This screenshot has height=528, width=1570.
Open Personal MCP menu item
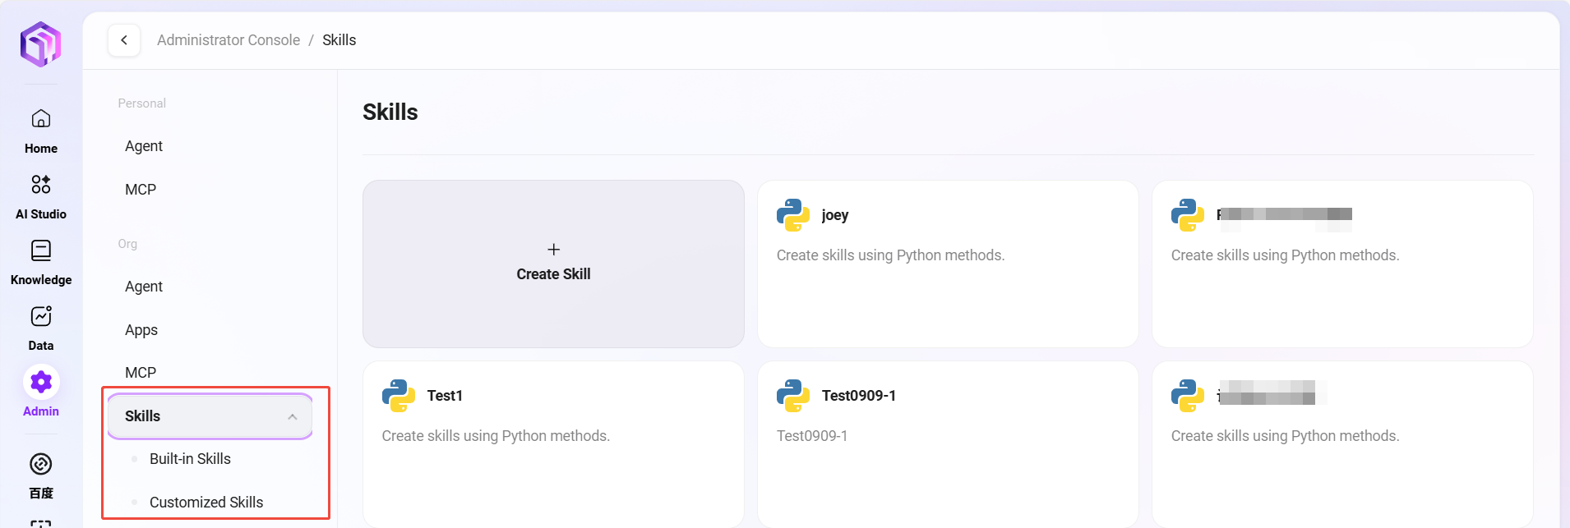141,190
